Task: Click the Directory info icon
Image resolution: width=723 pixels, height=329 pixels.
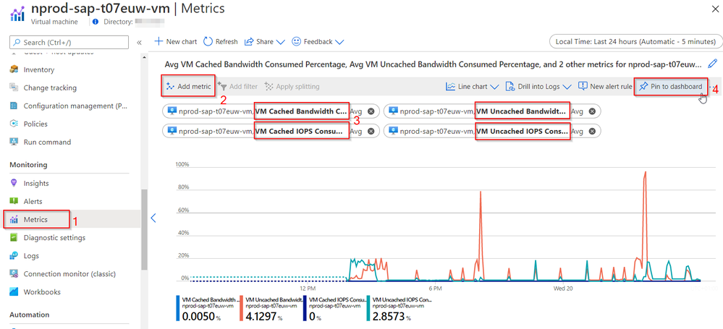Action: click(x=96, y=22)
